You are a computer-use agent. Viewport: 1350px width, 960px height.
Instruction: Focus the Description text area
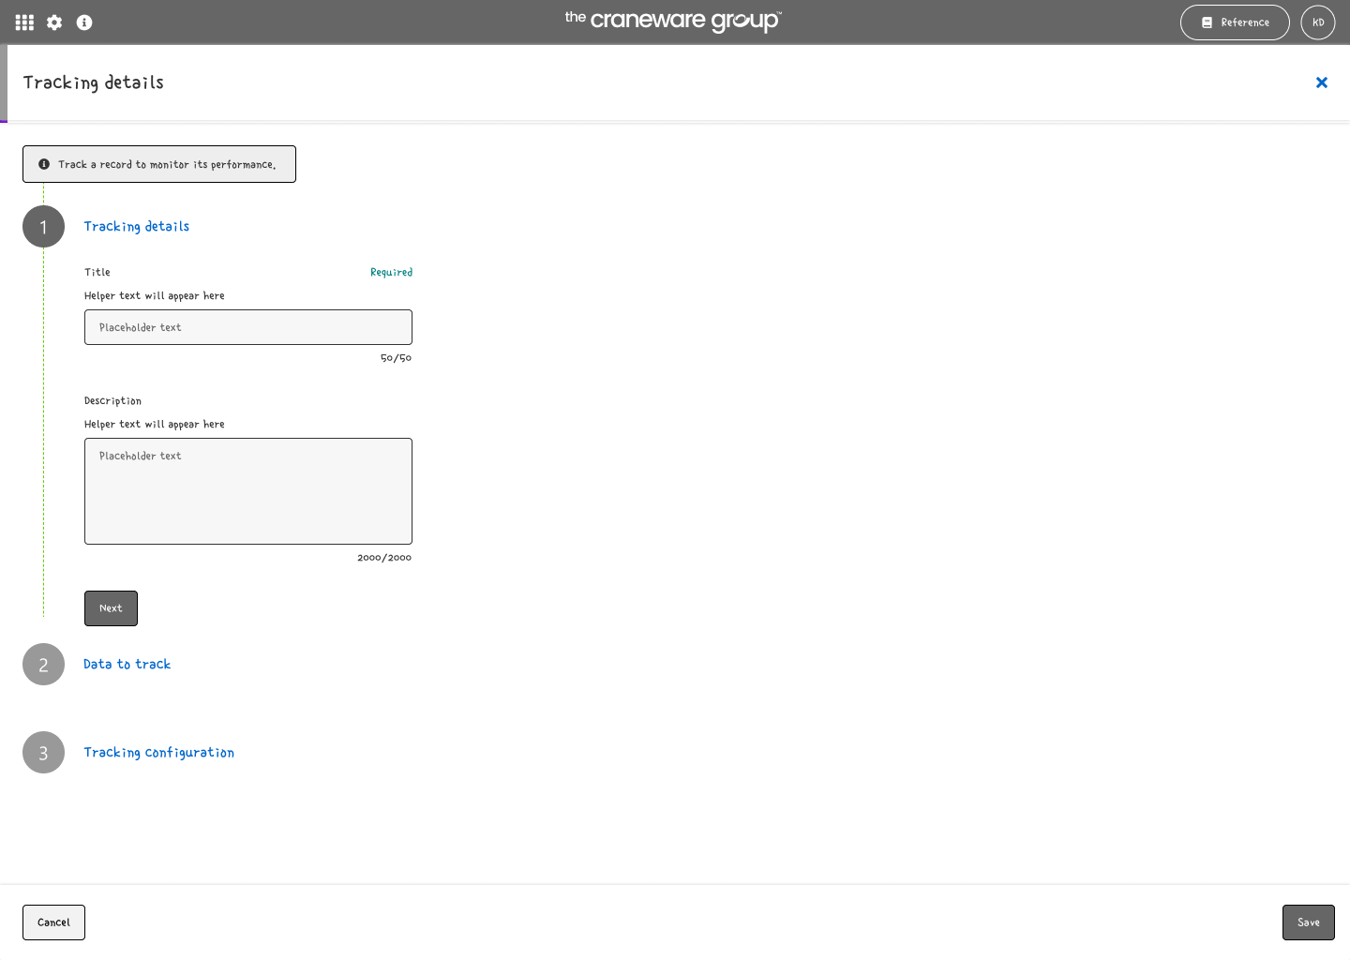pyautogui.click(x=248, y=491)
